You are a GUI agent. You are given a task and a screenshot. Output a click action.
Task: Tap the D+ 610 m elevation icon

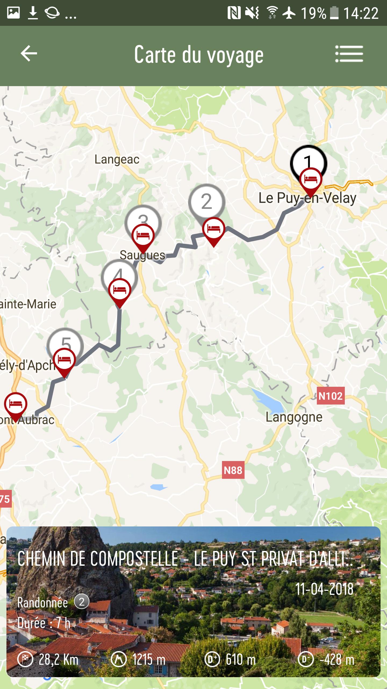(212, 659)
